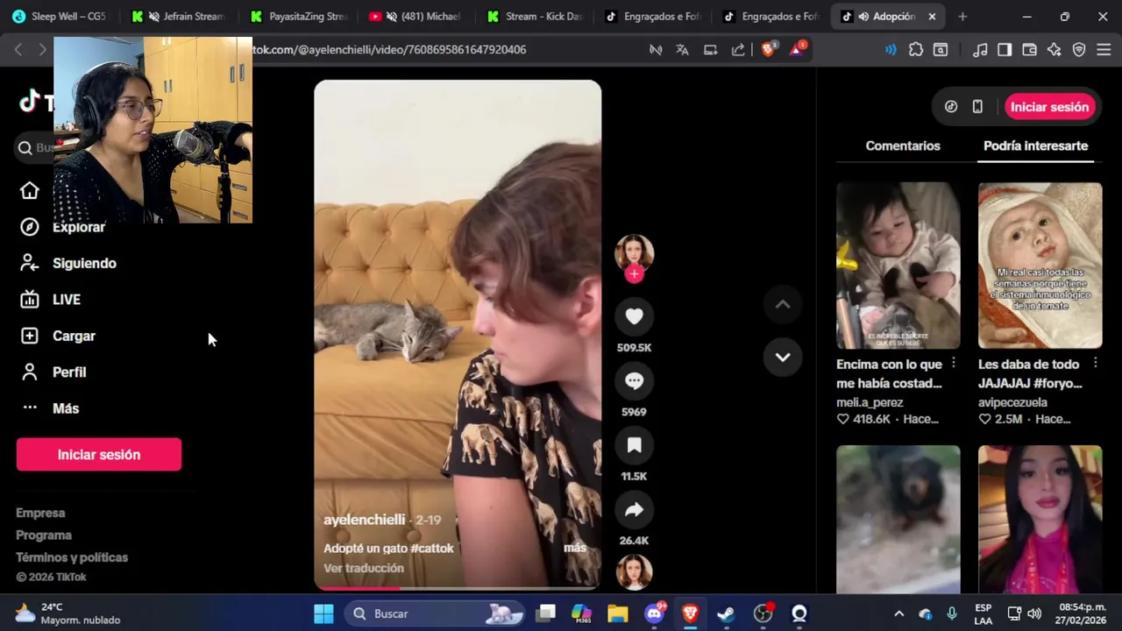
Task: Open the browser hamburger menu
Action: click(x=1104, y=50)
